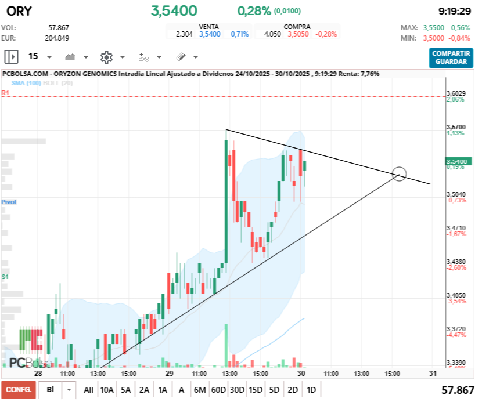Switch to the 1D timeframe tab

pyautogui.click(x=311, y=390)
